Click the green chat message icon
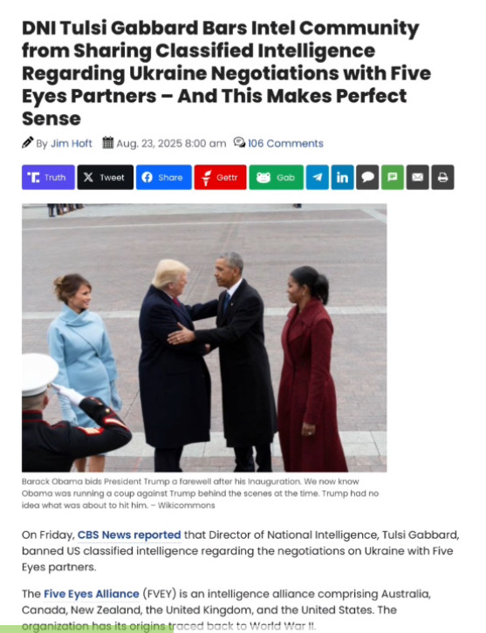The width and height of the screenshot is (486, 633). [x=393, y=177]
